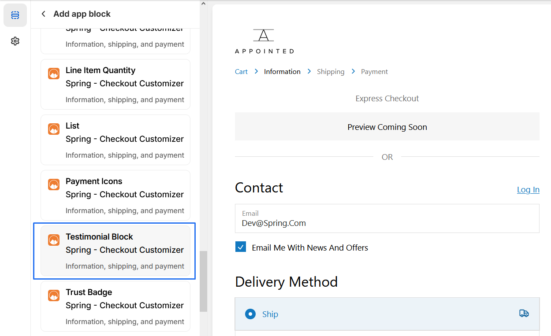Click the Log In link

528,189
